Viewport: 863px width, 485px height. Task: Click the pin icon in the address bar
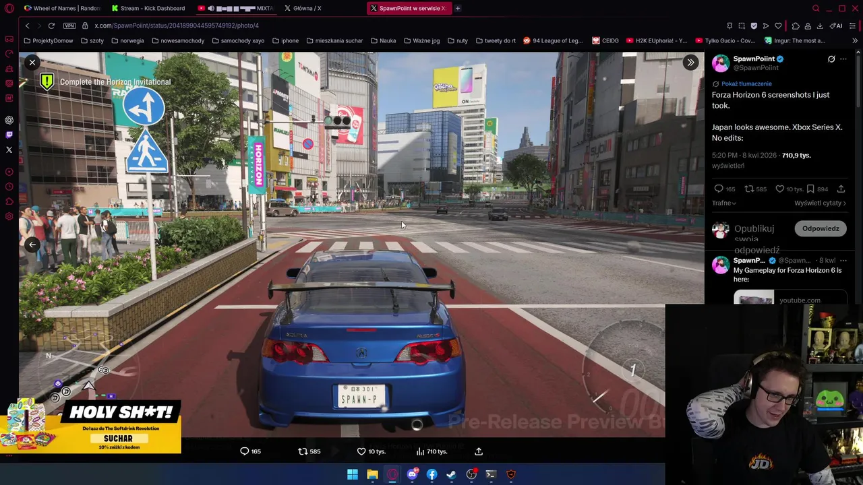pos(730,26)
